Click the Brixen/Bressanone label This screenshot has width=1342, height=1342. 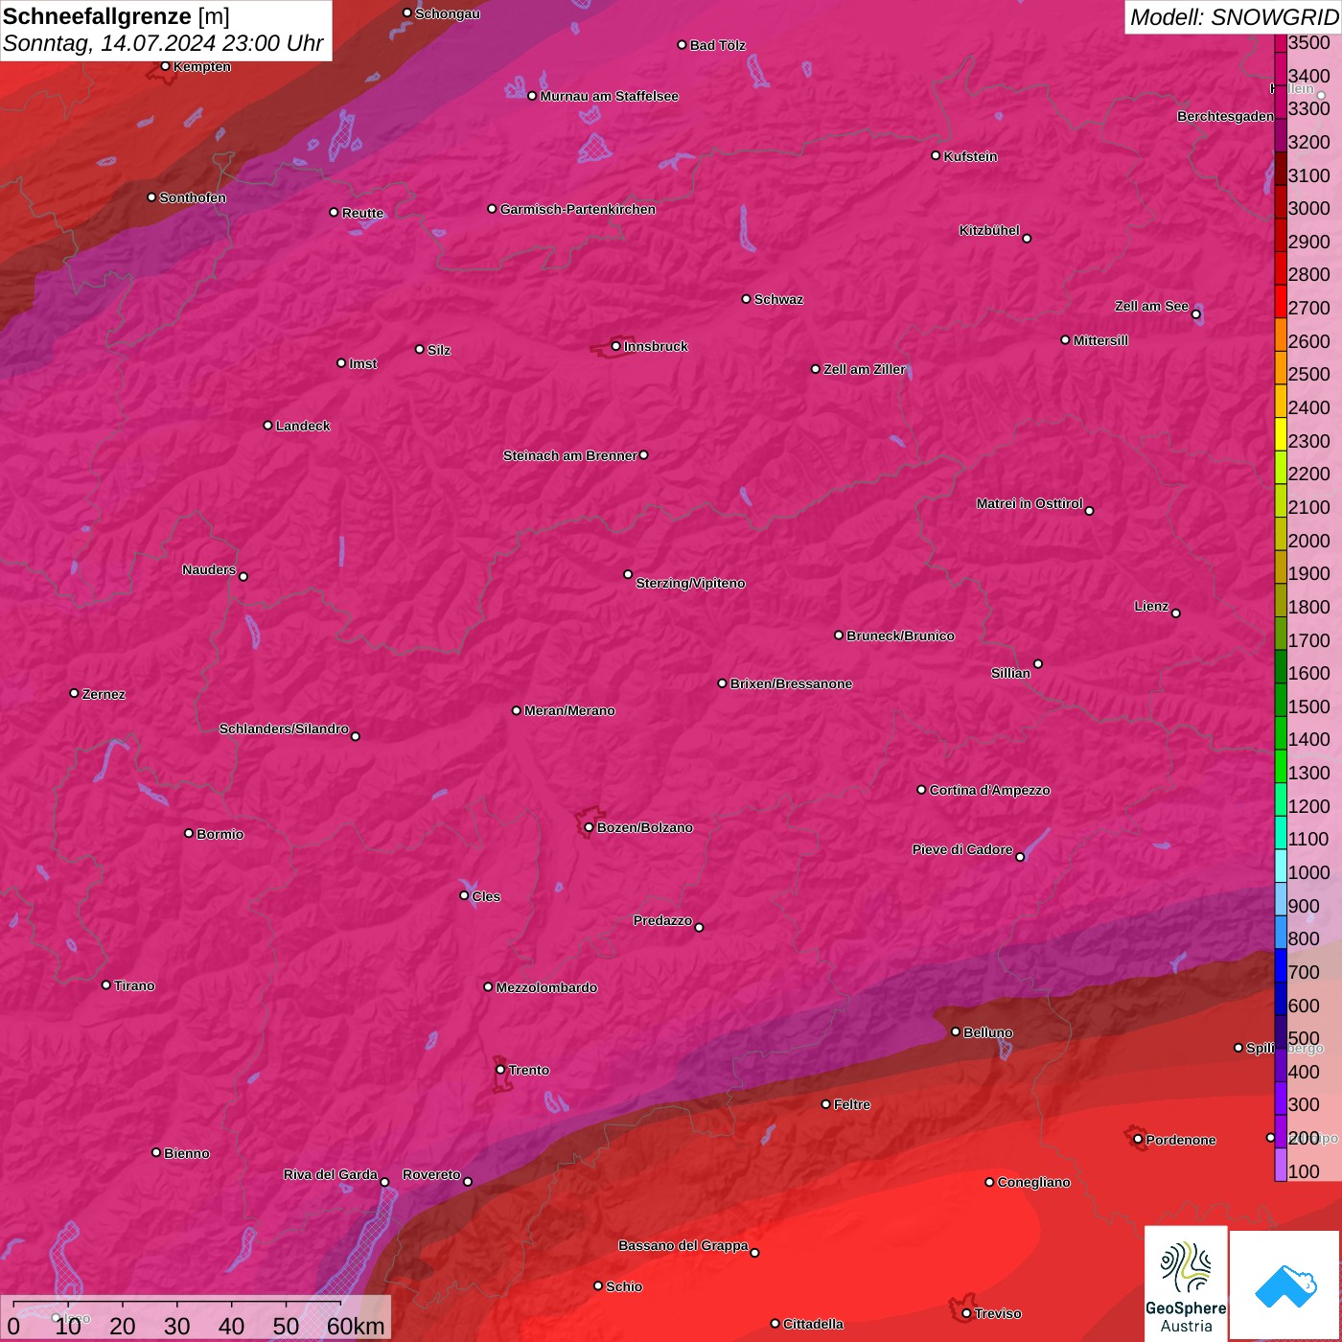click(791, 683)
